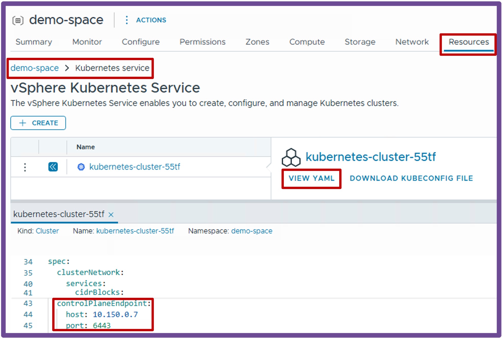Open the ACTIONS menu
Image resolution: width=502 pixels, height=338 pixels.
tap(151, 20)
